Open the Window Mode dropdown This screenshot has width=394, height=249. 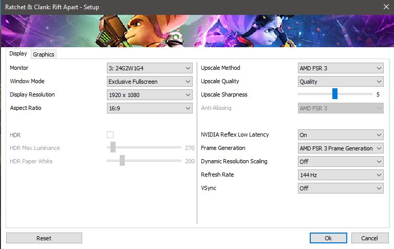pyautogui.click(x=149, y=82)
